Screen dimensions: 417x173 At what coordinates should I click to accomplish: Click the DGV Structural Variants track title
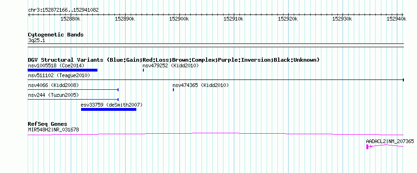click(174, 60)
